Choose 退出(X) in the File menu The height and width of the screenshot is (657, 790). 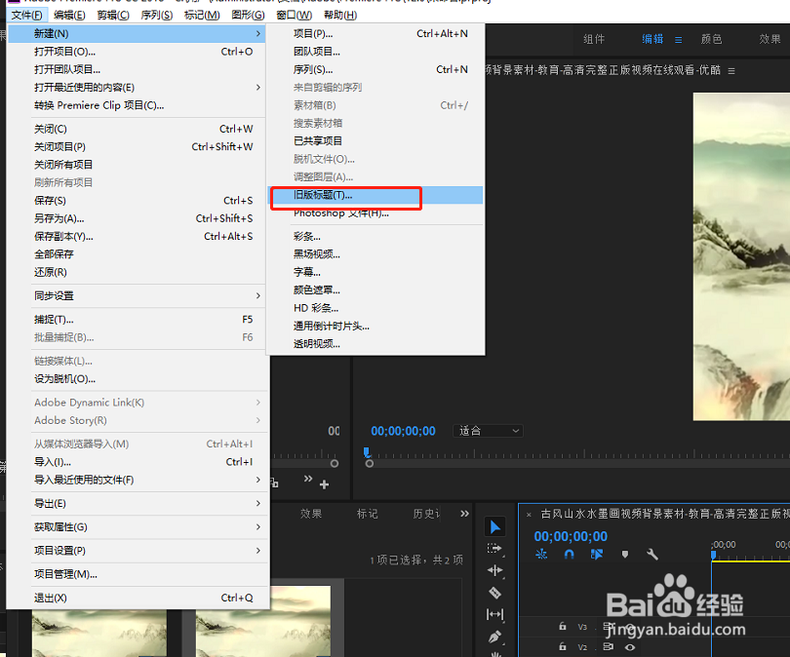pos(138,599)
